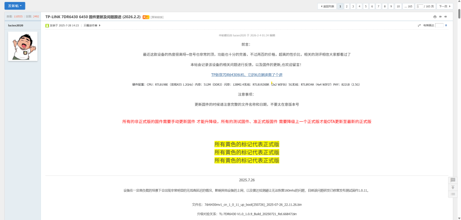Viewport: 461px width, 220px height.
Task: Click TL-7DR6430 V1.0_1.0.9_Build firmware line
Action: (247, 214)
